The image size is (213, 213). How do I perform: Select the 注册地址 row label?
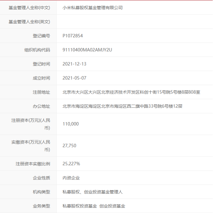[x=41, y=92]
